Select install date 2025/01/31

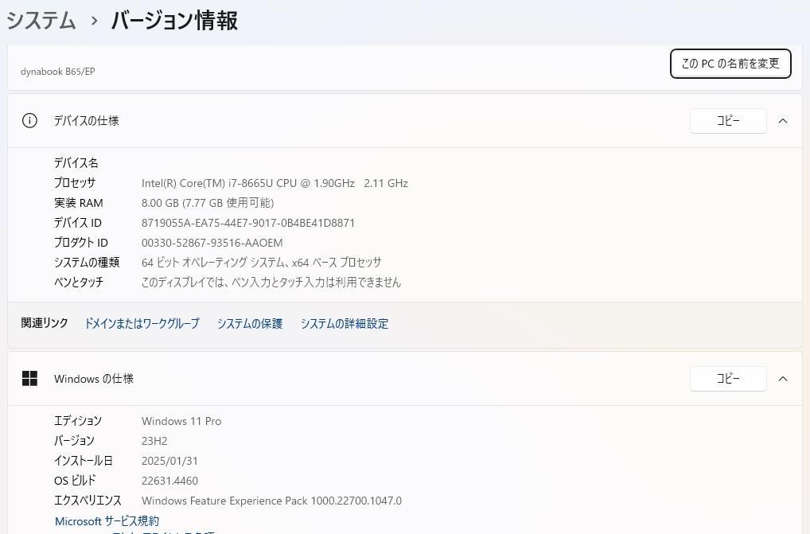point(169,461)
